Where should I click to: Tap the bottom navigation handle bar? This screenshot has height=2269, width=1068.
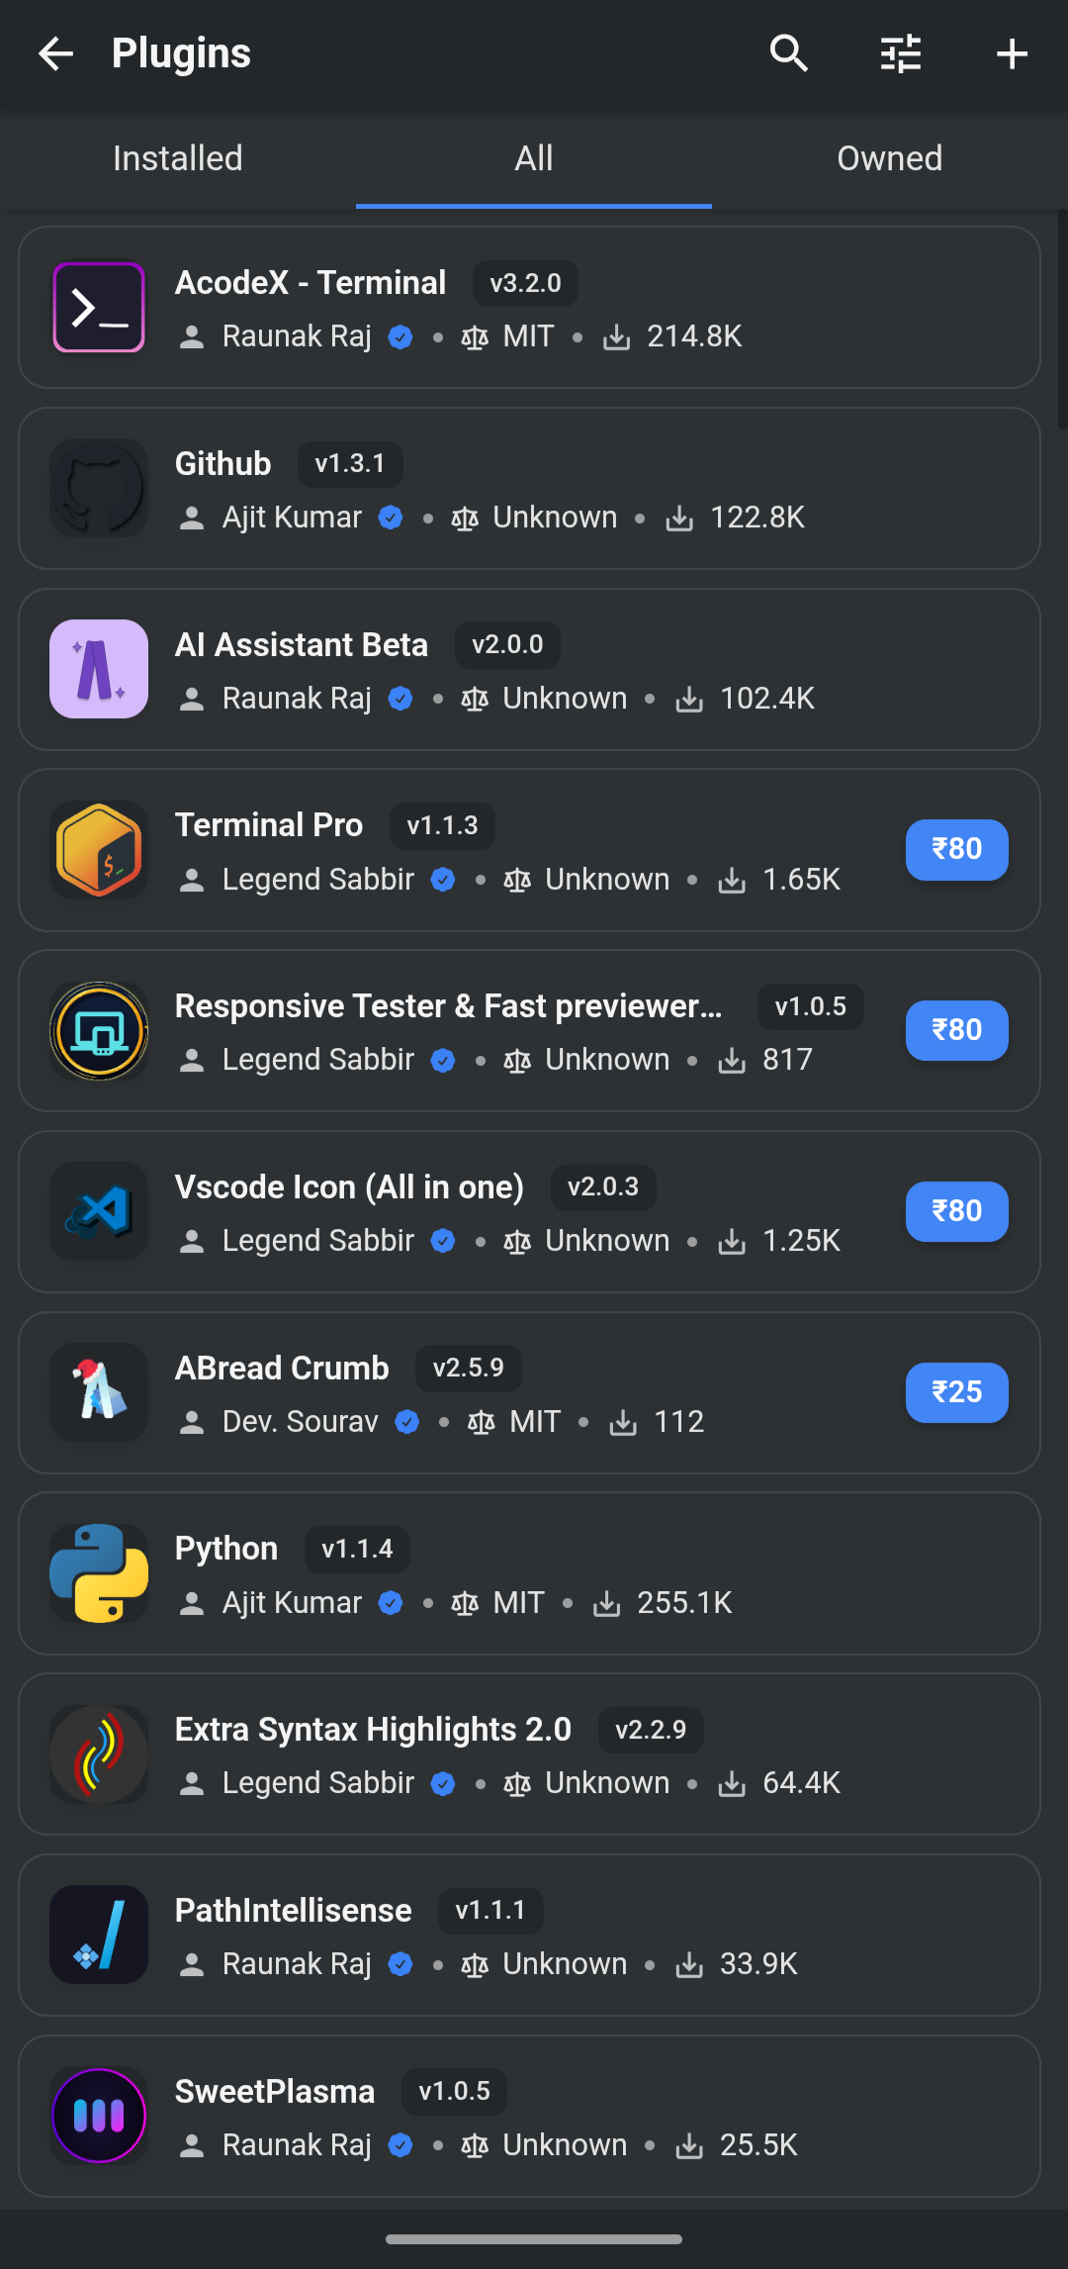click(x=534, y=2238)
